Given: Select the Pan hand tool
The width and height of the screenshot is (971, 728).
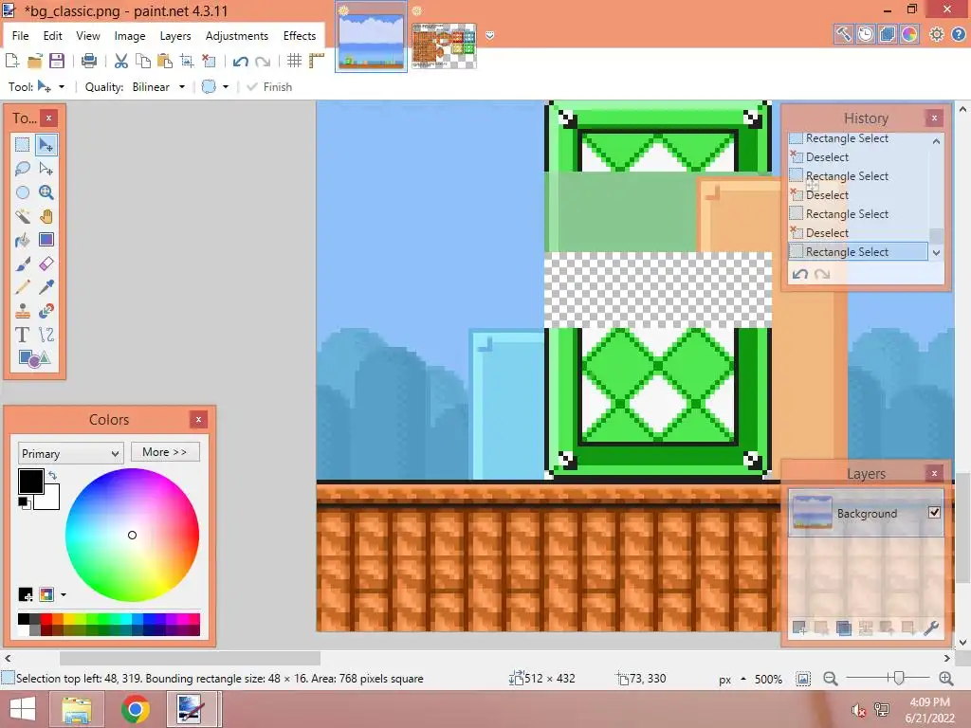Looking at the screenshot, I should click(46, 216).
